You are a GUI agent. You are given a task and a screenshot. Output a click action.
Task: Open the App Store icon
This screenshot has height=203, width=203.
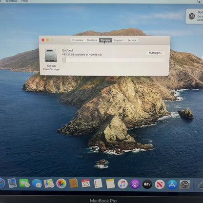(x=172, y=184)
